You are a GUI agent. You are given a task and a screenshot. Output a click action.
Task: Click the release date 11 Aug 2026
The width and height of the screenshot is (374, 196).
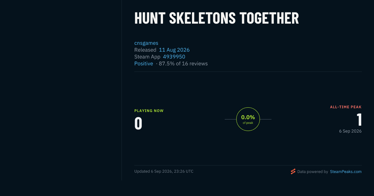click(174, 50)
